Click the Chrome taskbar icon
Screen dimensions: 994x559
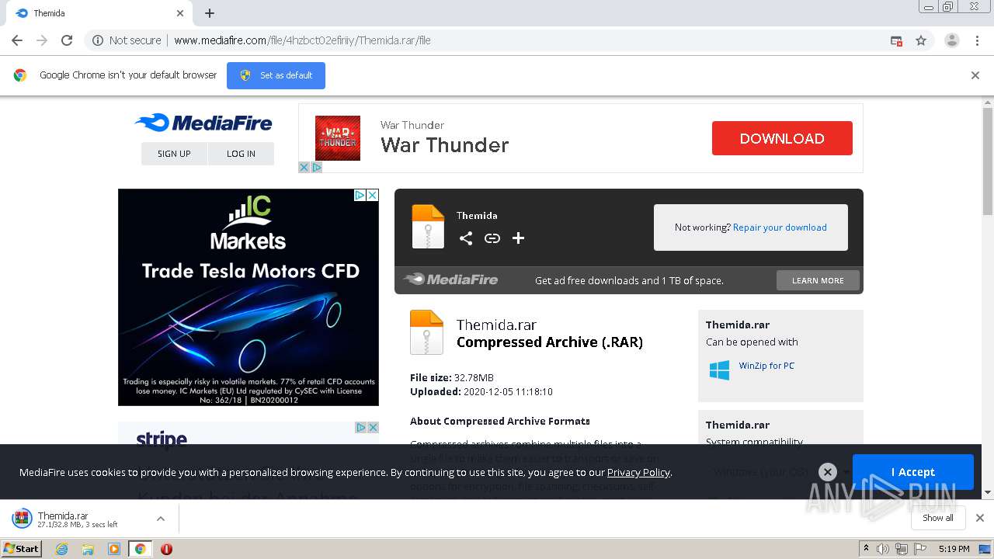[140, 549]
